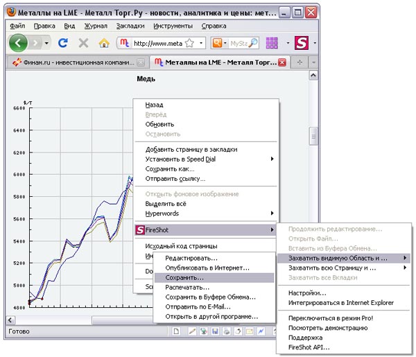Select Захватить видимую Область и …
This screenshot has height=357, width=416.
click(x=344, y=258)
